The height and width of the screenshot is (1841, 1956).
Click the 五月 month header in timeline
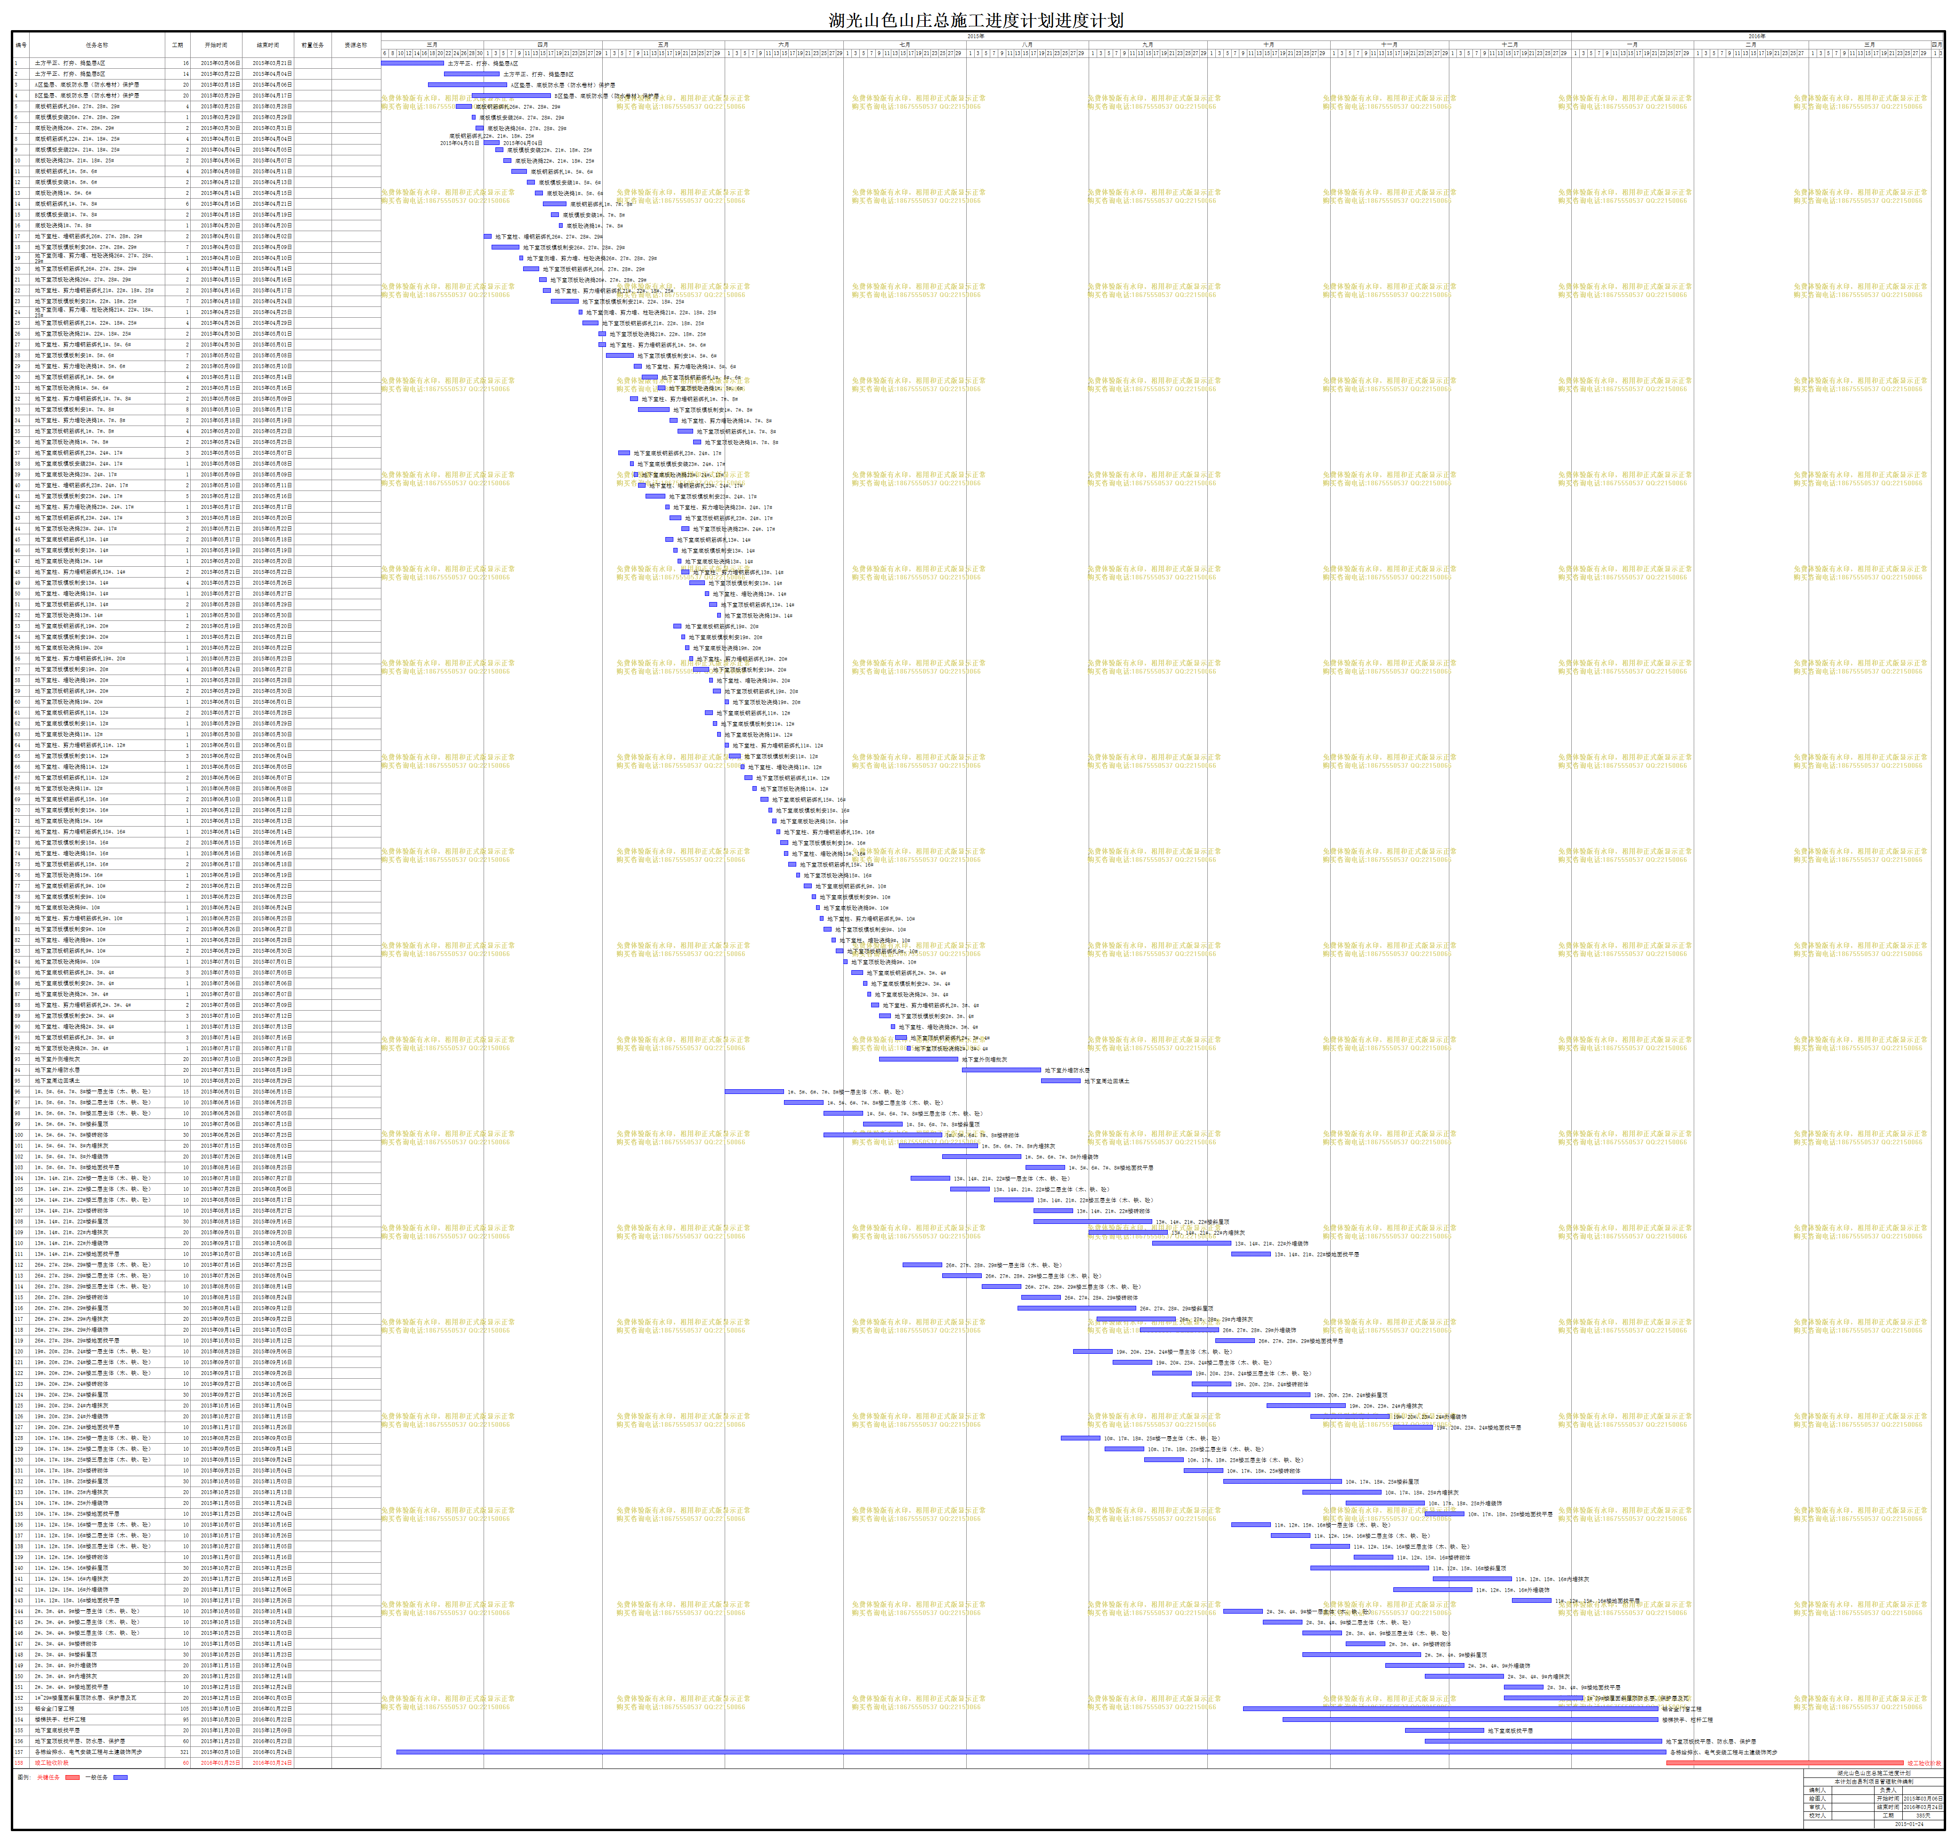pos(663,44)
